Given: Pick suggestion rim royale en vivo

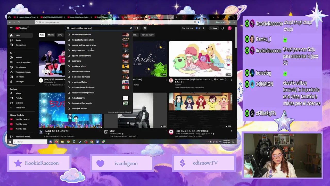Looking at the screenshot, I should click(x=99, y=109).
